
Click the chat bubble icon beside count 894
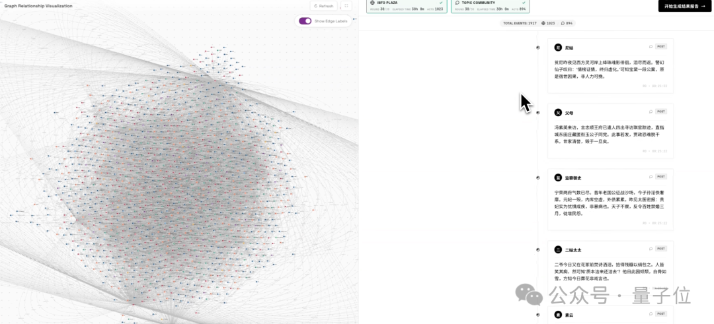pos(563,23)
